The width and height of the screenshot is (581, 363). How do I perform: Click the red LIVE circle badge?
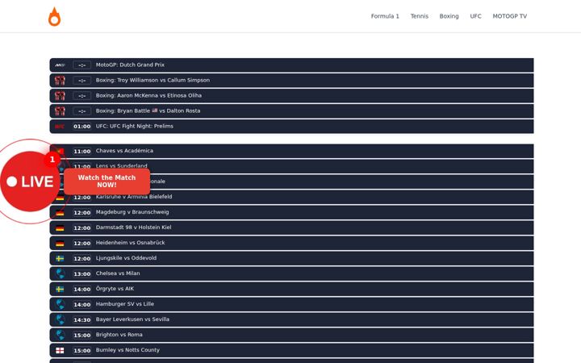30,181
